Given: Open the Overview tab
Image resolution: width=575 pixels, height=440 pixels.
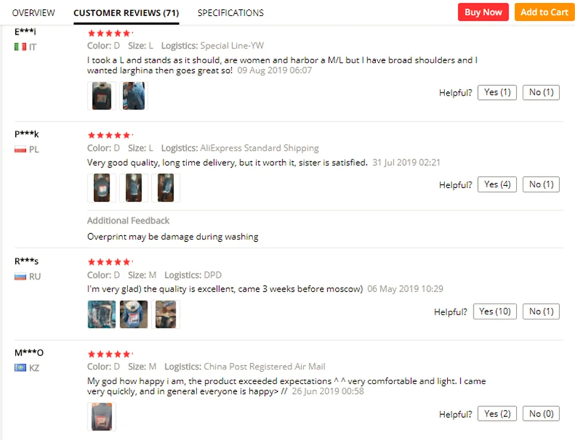Looking at the screenshot, I should (33, 13).
